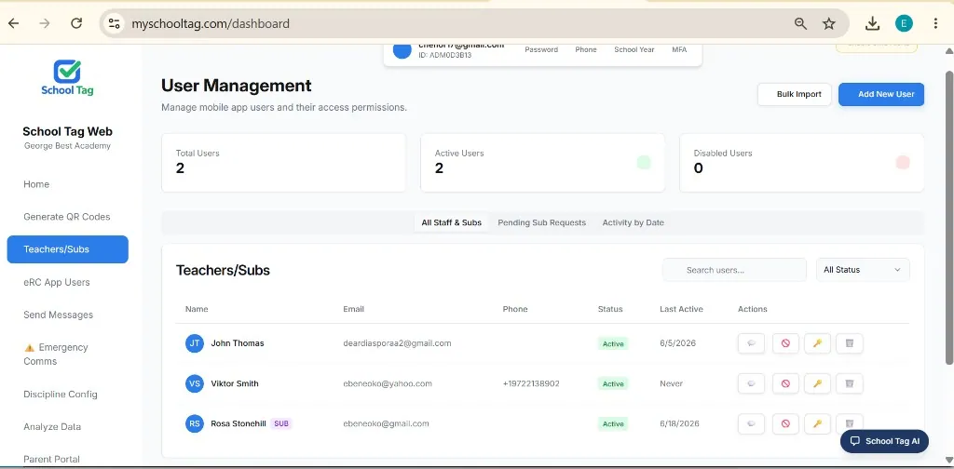Viewport: 954px width, 469px height.
Task: Click the School Year link in profile card
Action: [634, 50]
